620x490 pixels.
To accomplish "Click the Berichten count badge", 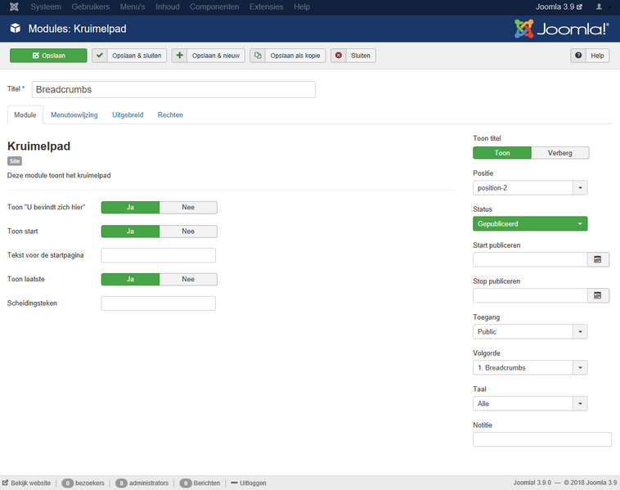I will point(186,483).
